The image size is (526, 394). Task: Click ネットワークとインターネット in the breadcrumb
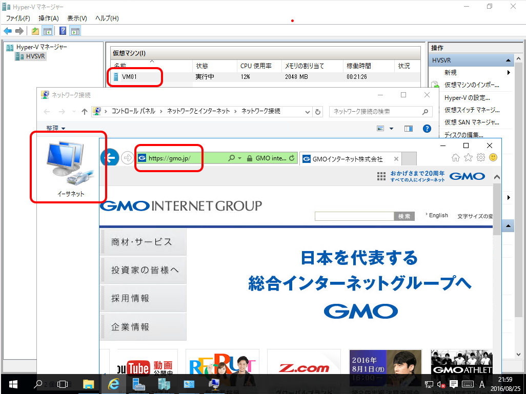click(198, 111)
